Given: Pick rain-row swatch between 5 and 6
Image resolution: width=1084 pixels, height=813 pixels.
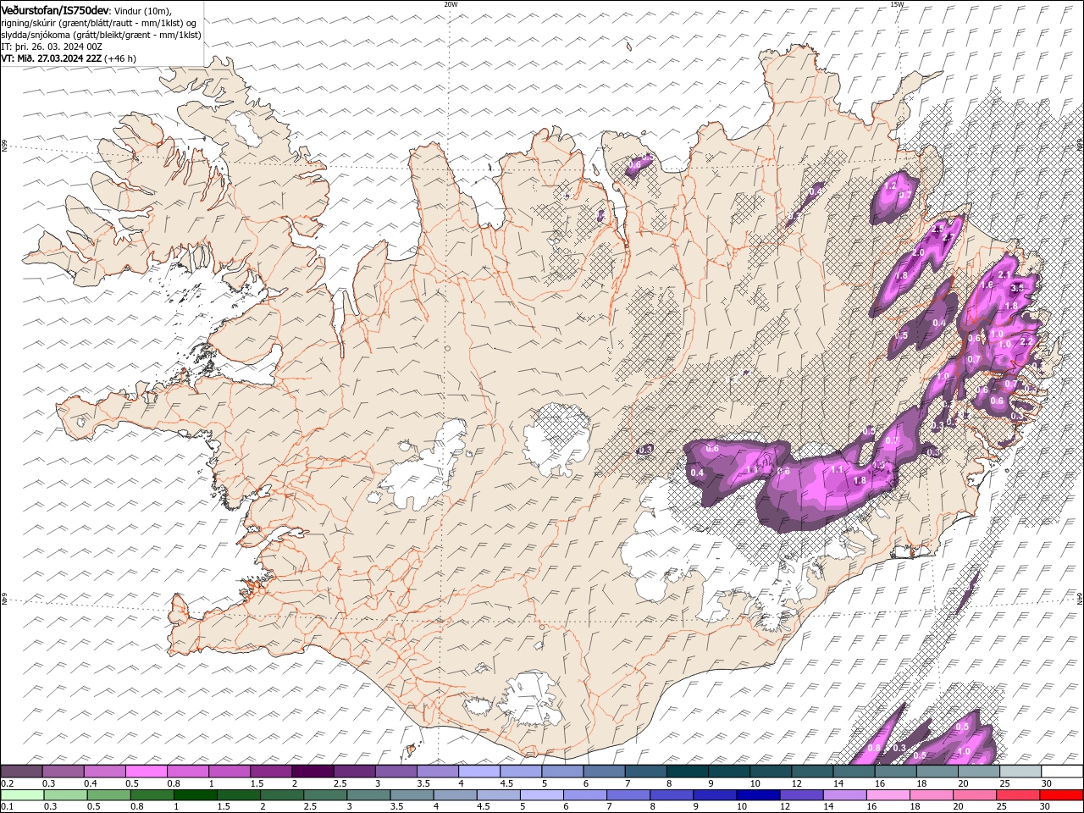Looking at the screenshot, I should [542, 795].
